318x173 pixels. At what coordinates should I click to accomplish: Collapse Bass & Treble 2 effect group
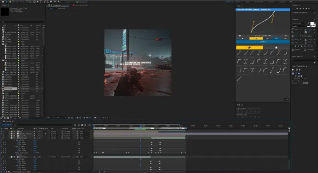coord(14,146)
